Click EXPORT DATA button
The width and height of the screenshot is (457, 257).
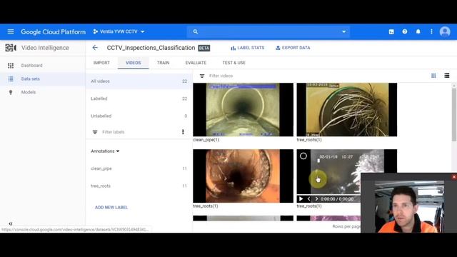[x=293, y=48]
